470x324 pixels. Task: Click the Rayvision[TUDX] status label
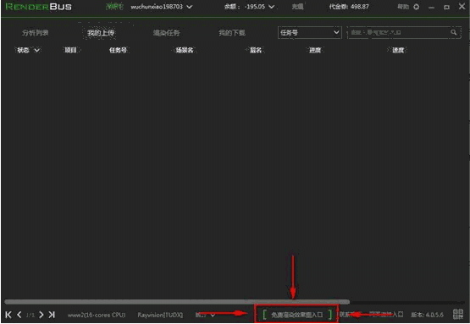(x=160, y=315)
